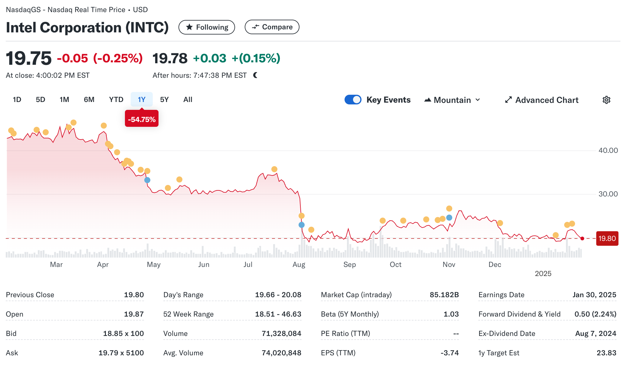Image resolution: width=628 pixels, height=365 pixels.
Task: Select the 5Y time range tab
Action: point(164,100)
